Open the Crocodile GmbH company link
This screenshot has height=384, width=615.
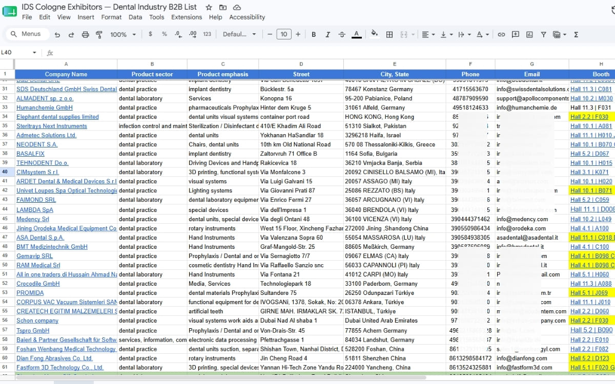38,284
